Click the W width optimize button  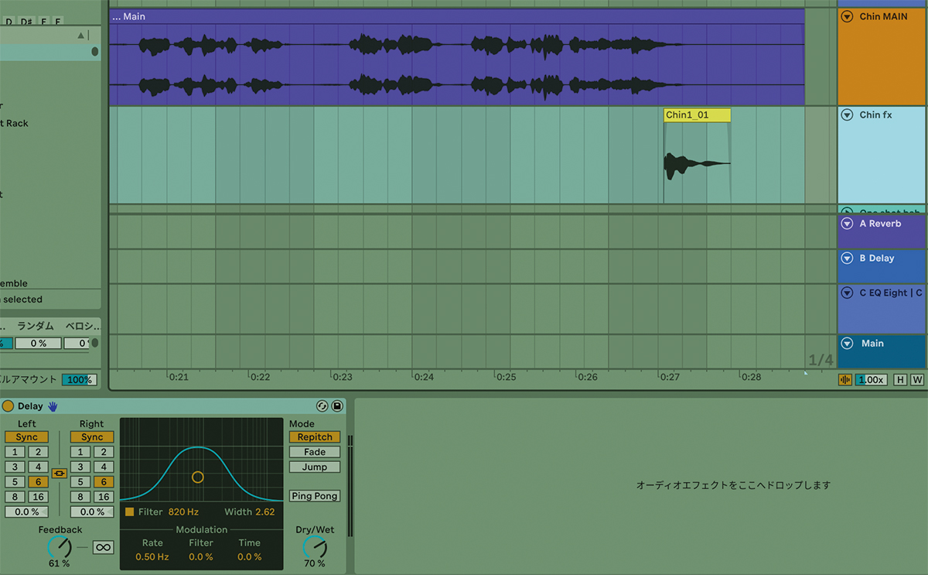pos(917,380)
